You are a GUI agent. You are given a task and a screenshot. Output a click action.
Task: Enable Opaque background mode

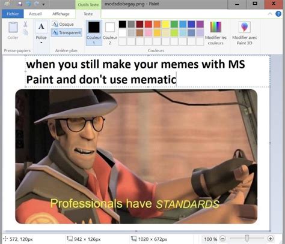click(63, 24)
